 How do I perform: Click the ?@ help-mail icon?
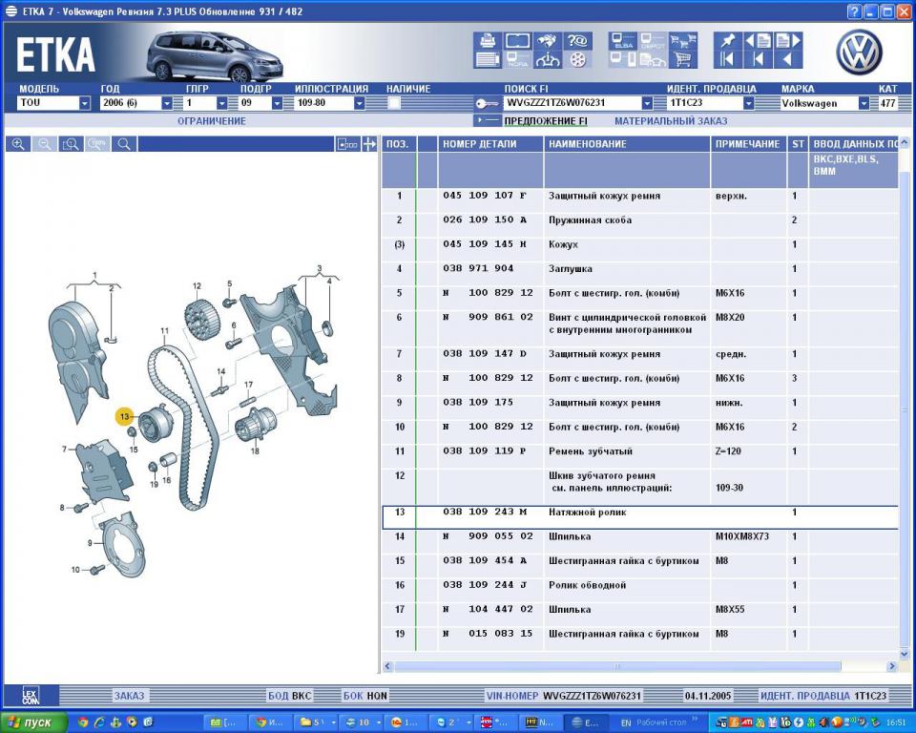point(577,41)
